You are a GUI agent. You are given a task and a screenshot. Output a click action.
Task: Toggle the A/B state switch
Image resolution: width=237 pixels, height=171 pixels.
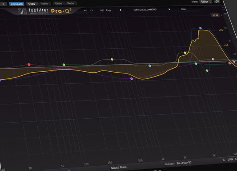coord(102,10)
